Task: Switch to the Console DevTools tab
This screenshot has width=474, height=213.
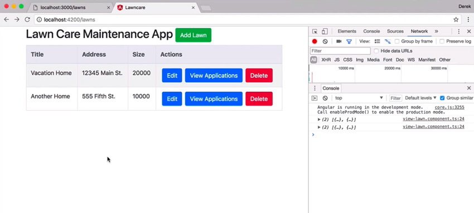Action: [x=371, y=31]
